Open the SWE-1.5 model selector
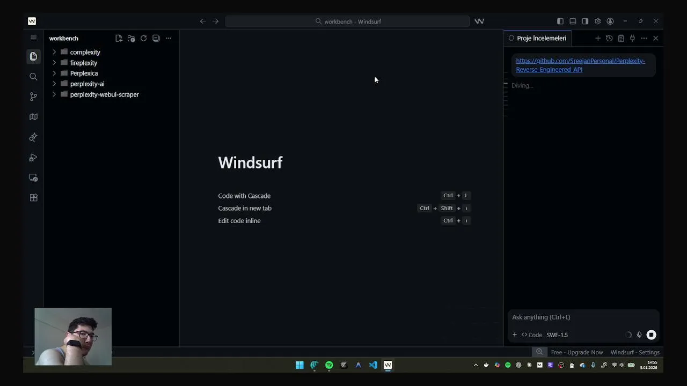This screenshot has height=386, width=687. 557,335
